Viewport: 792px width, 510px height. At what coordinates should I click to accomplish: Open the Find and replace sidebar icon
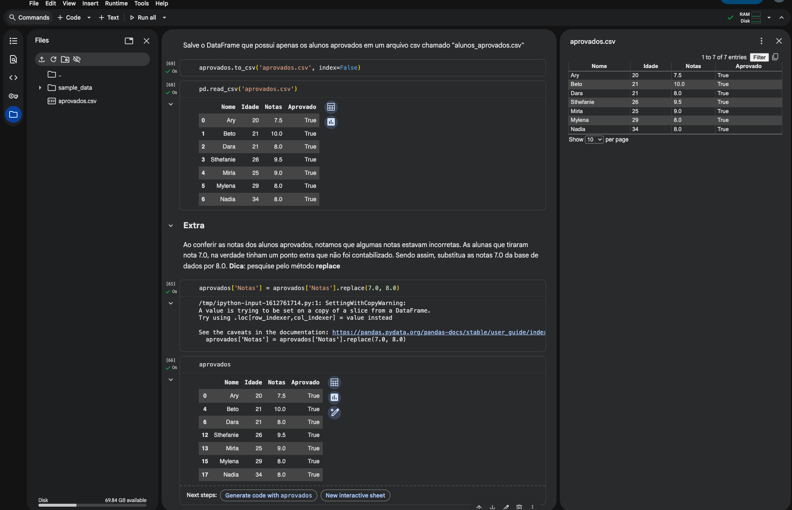[x=13, y=59]
